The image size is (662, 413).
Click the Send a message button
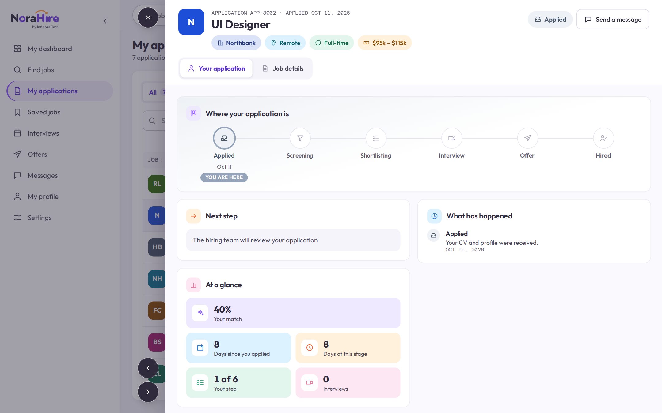point(613,19)
